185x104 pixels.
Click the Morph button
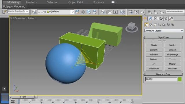point(154,45)
